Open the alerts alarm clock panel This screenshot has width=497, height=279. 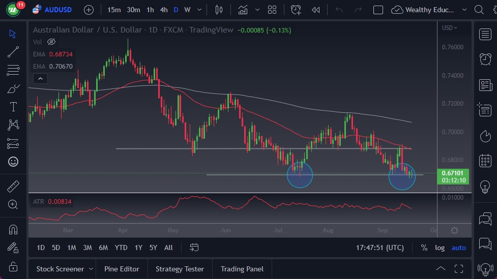pyautogui.click(x=485, y=59)
